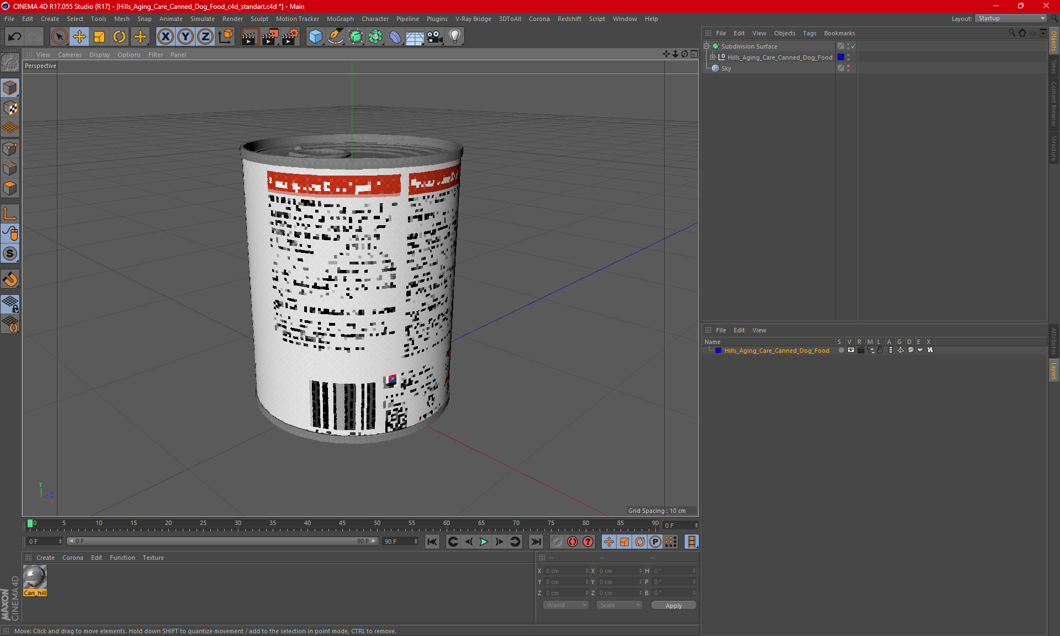This screenshot has height=636, width=1060.
Task: Toggle layer Lock icon
Action: 880,350
